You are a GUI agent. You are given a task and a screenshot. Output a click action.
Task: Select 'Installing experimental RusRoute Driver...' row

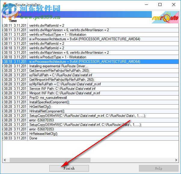click(x=91, y=66)
